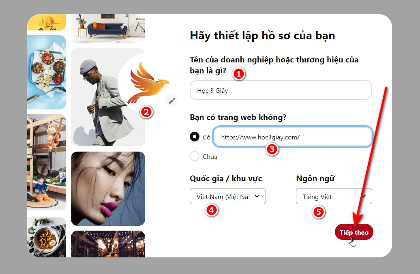
Task: Click the "Tên của doanh nghiệp" question label
Action: click(274, 65)
